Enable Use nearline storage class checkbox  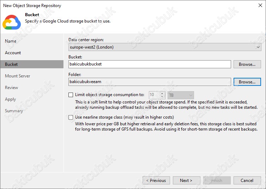(71, 117)
